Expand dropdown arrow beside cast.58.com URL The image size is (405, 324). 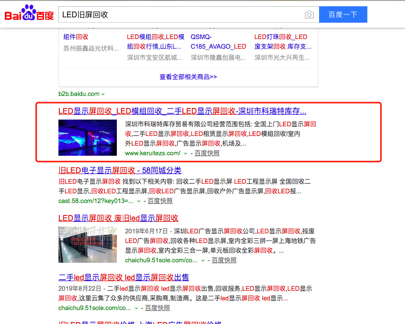click(139, 202)
